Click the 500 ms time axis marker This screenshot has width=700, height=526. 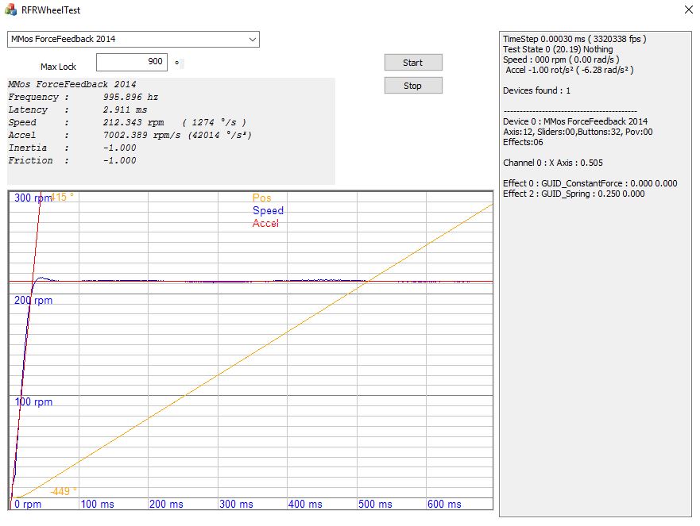pyautogui.click(x=374, y=504)
